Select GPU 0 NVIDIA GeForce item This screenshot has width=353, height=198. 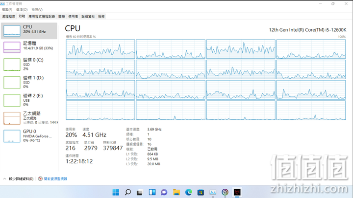click(29, 136)
